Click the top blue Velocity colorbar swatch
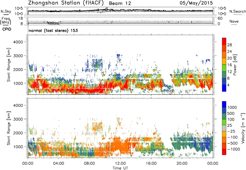This screenshot has height=170, width=246. (x=224, y=104)
